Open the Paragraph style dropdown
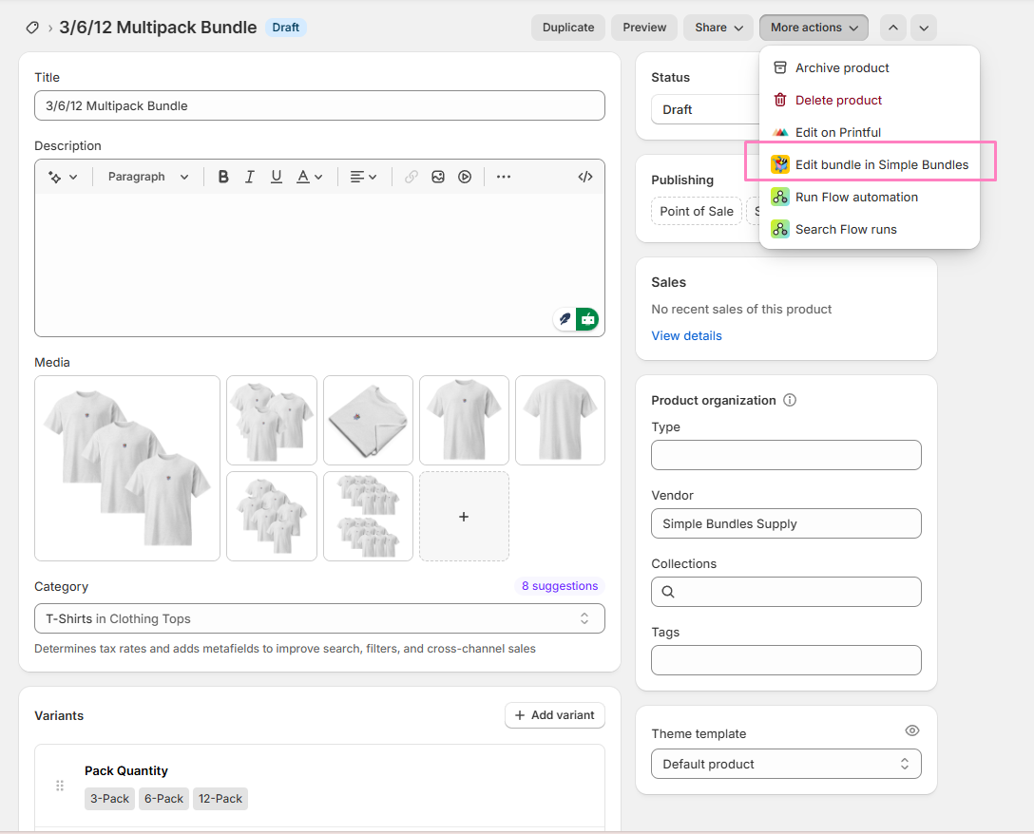Image resolution: width=1034 pixels, height=834 pixels. click(148, 177)
